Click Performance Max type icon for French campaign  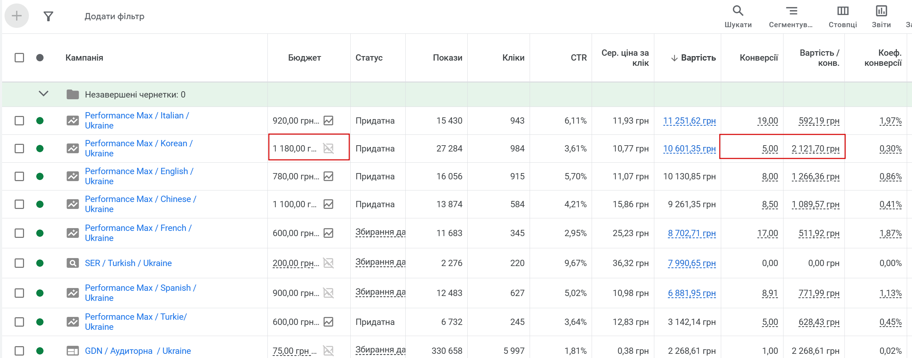[72, 233]
